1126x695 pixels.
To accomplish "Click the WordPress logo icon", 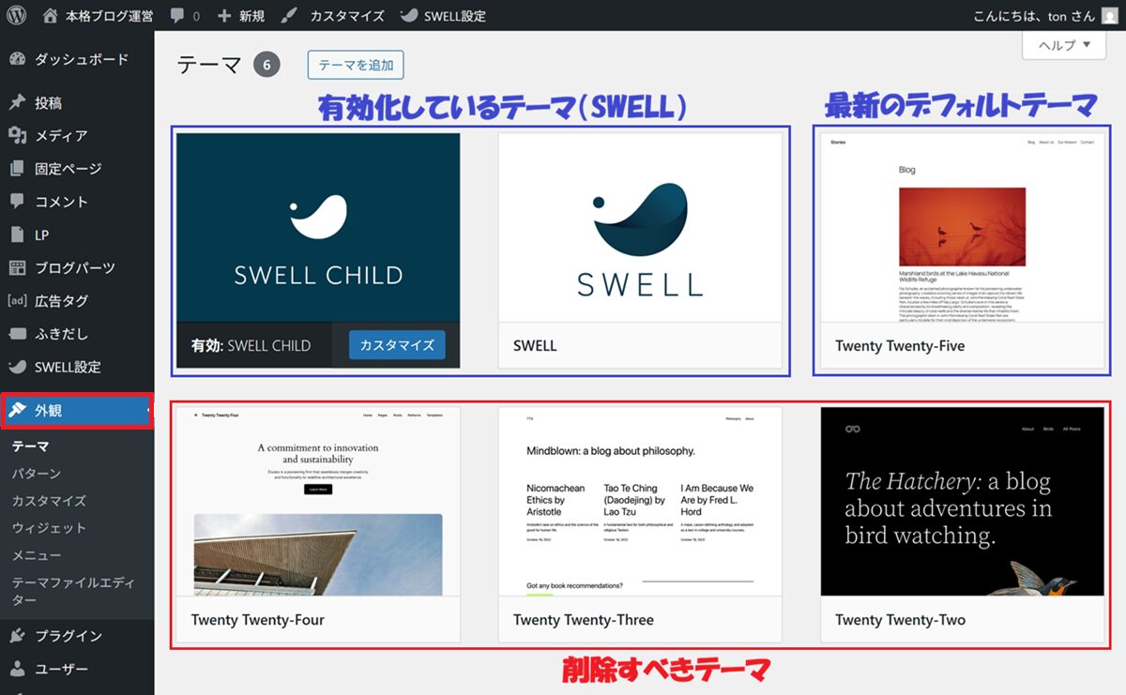I will 17,16.
